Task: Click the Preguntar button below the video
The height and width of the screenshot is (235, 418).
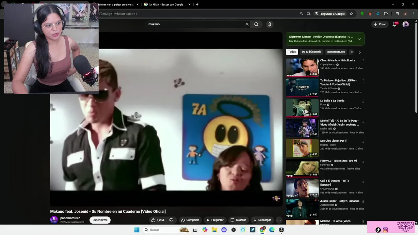Action: pyautogui.click(x=215, y=220)
